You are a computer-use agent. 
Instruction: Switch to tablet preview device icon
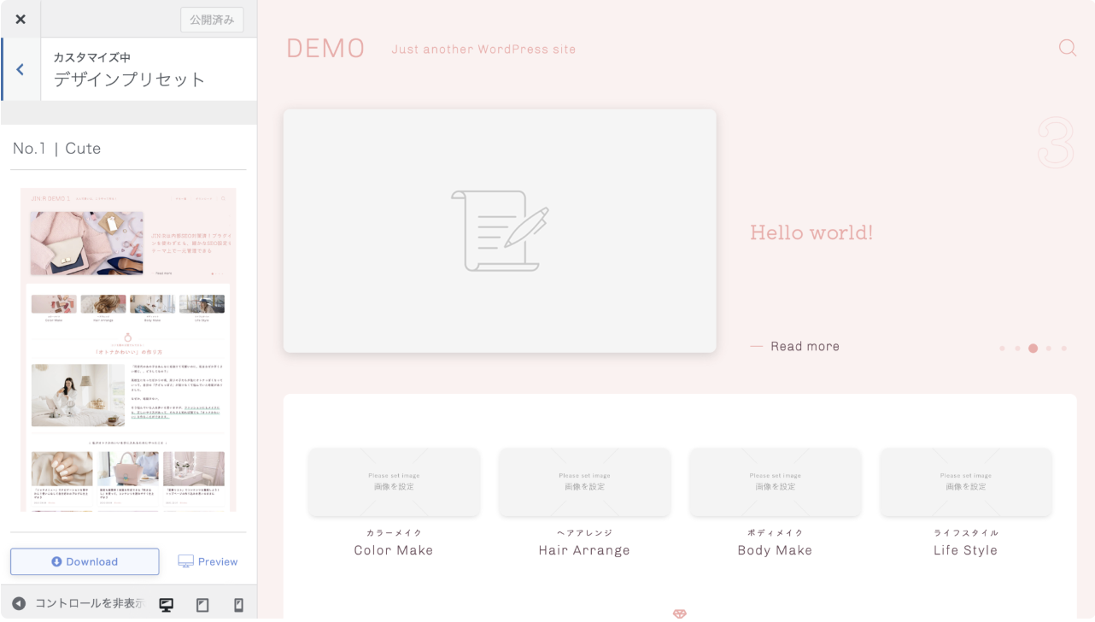202,605
